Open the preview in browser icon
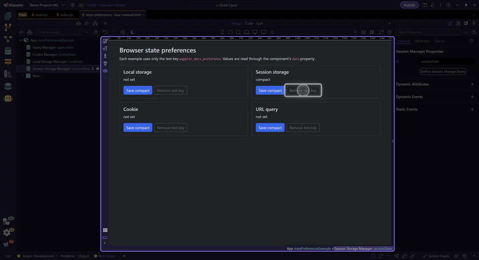 coord(364,32)
